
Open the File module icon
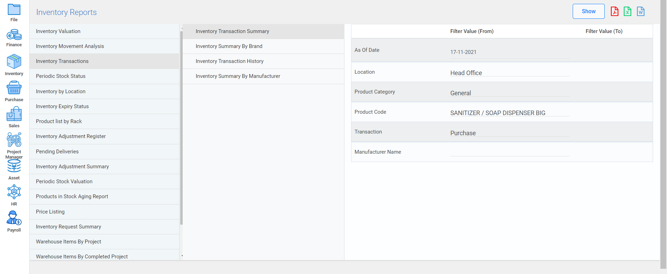click(x=14, y=10)
